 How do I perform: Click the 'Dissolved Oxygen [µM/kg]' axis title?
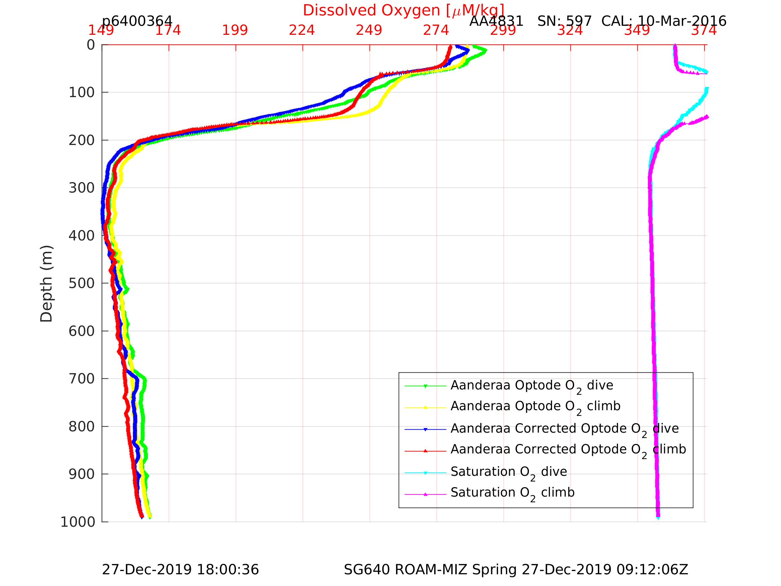point(404,10)
